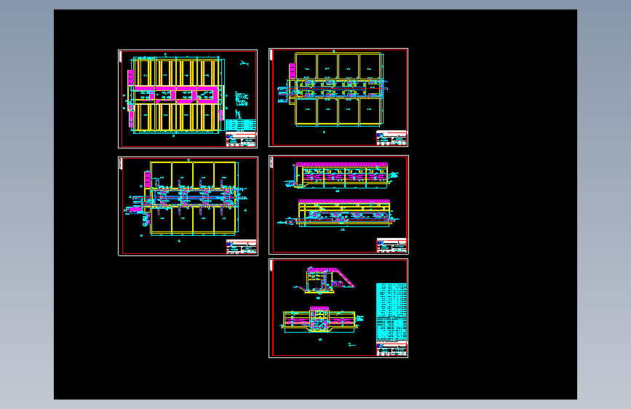Click the title block of the top-right sheet

click(x=392, y=138)
